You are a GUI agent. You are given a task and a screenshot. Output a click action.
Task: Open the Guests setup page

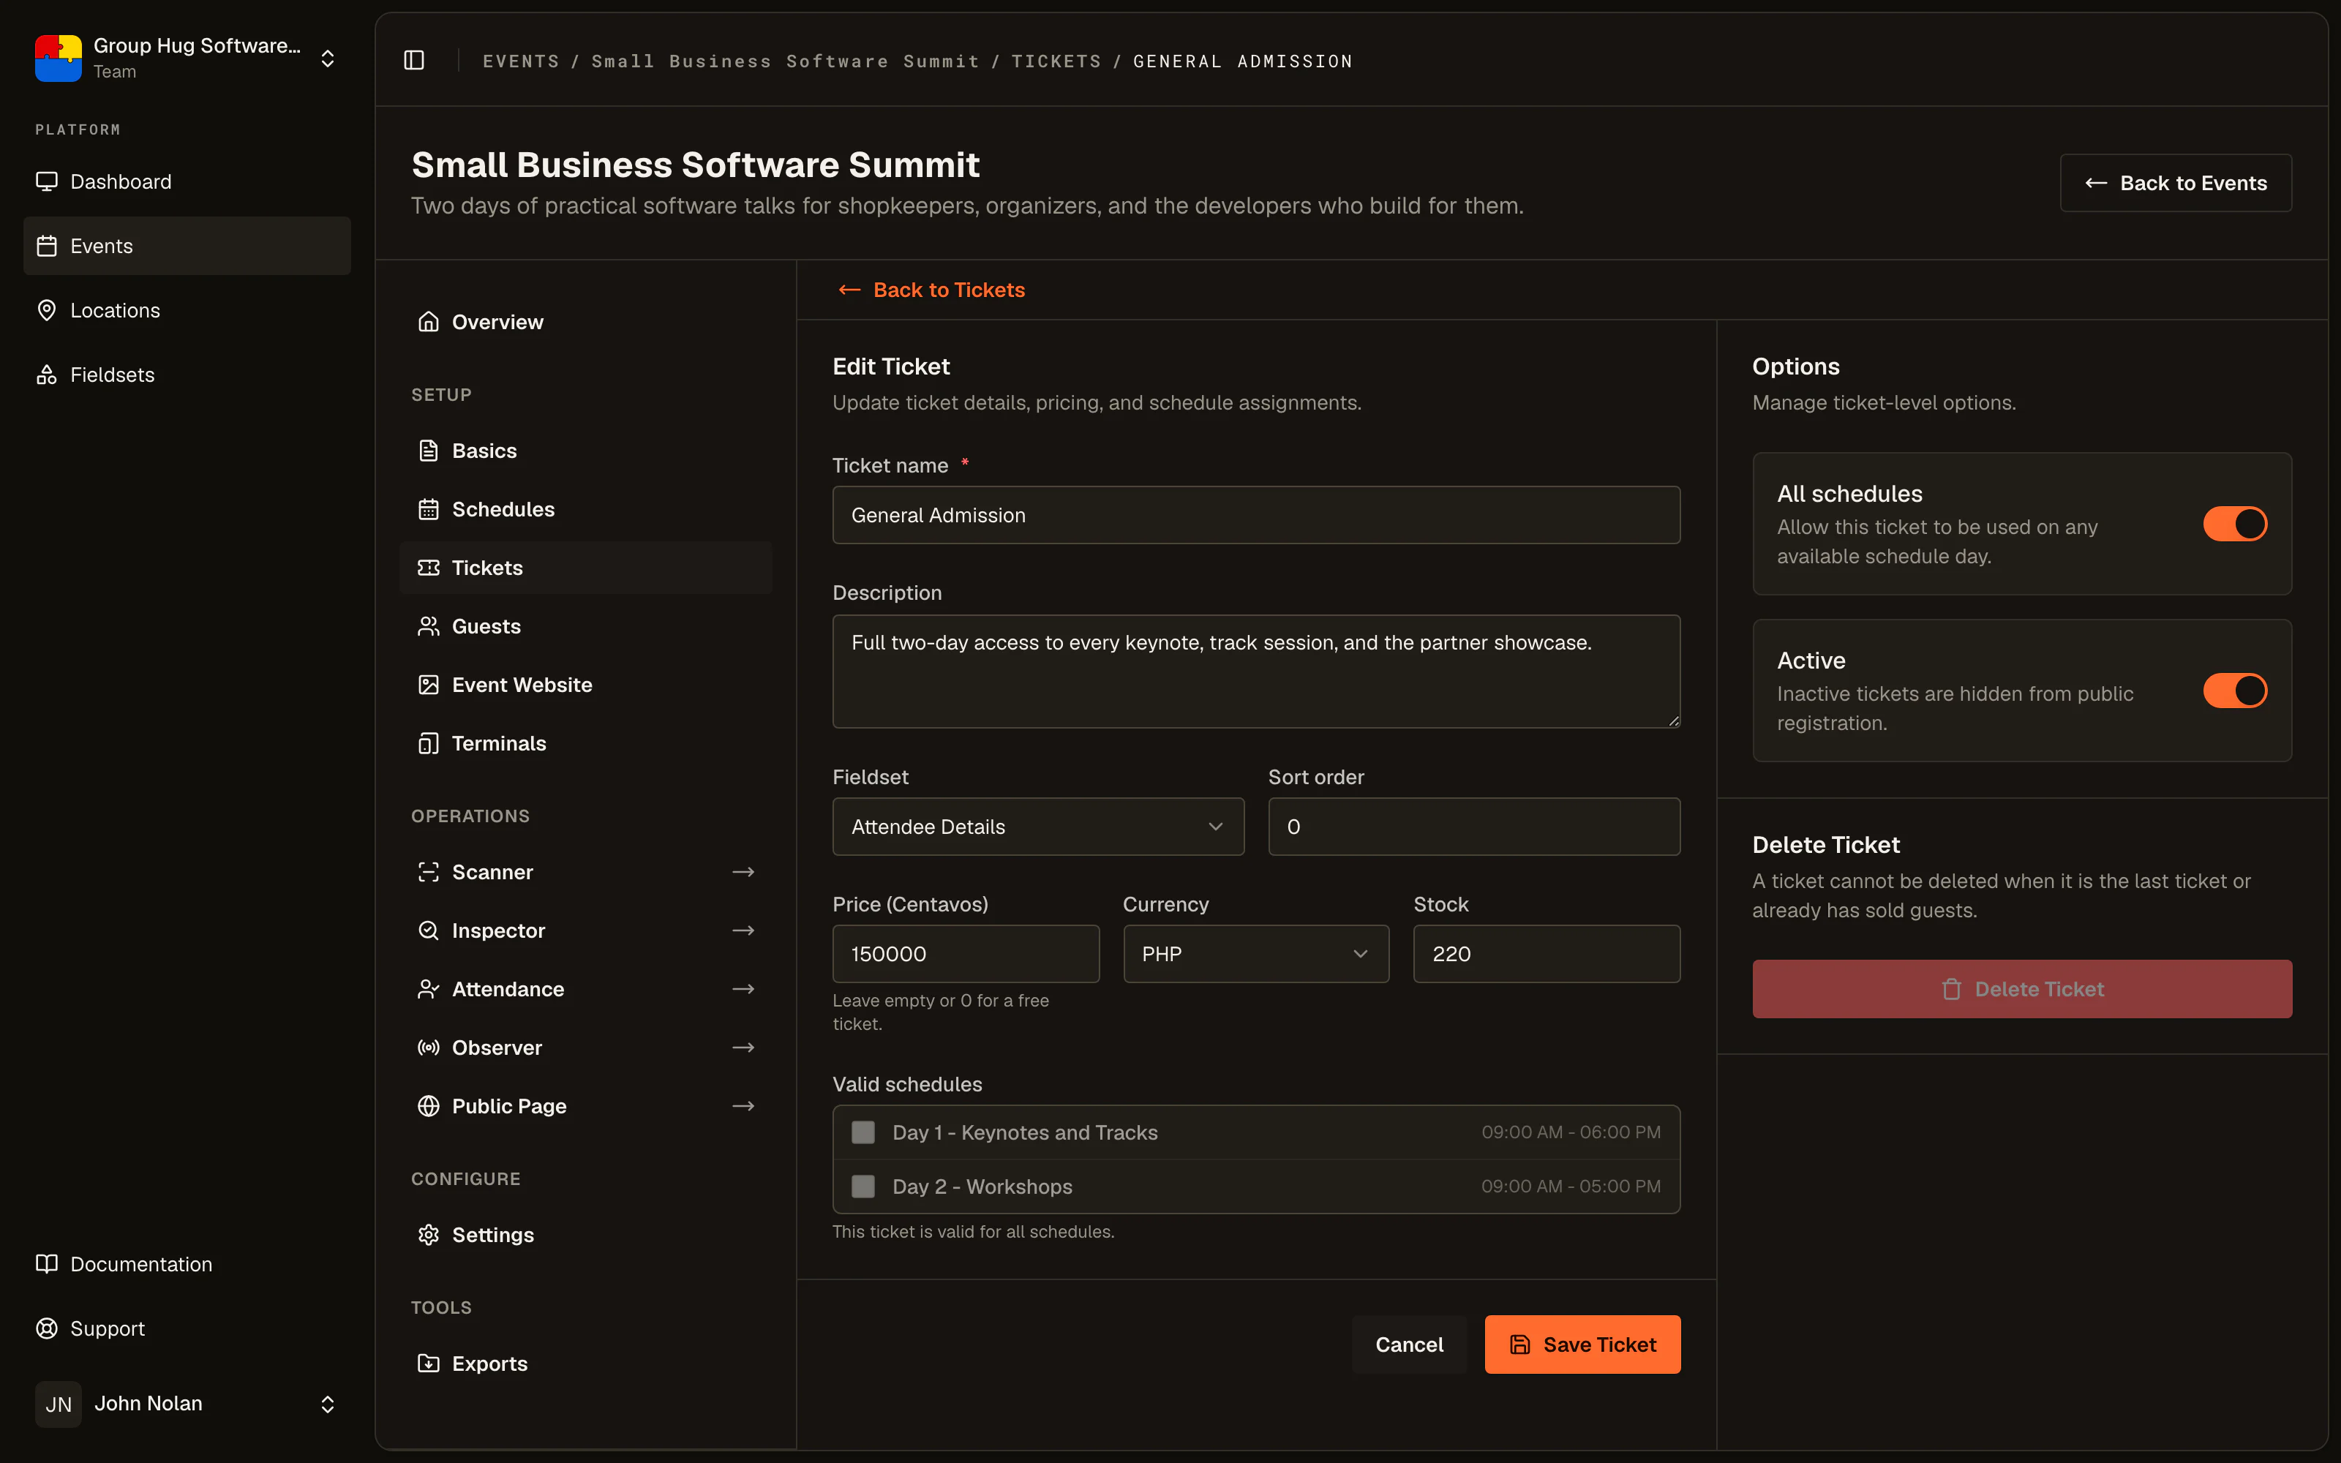pyautogui.click(x=586, y=626)
